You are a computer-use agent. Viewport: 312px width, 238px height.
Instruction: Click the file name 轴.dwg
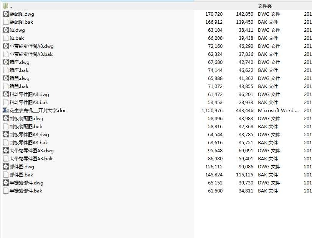tap(17, 30)
